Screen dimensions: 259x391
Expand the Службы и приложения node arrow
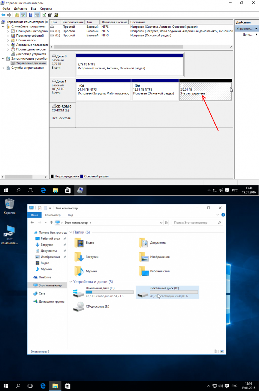3,68
